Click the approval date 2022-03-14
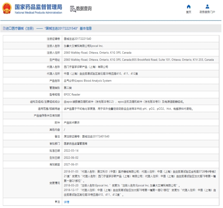This screenshot has height=208, width=223. 71,151
